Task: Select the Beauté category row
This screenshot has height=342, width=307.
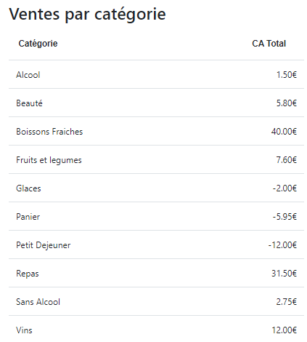Action: [x=156, y=103]
